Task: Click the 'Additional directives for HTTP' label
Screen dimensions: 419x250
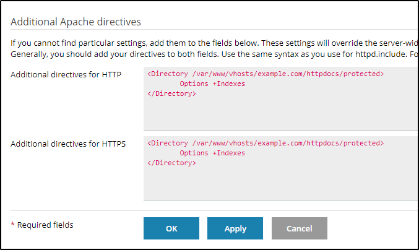Action: coord(66,74)
